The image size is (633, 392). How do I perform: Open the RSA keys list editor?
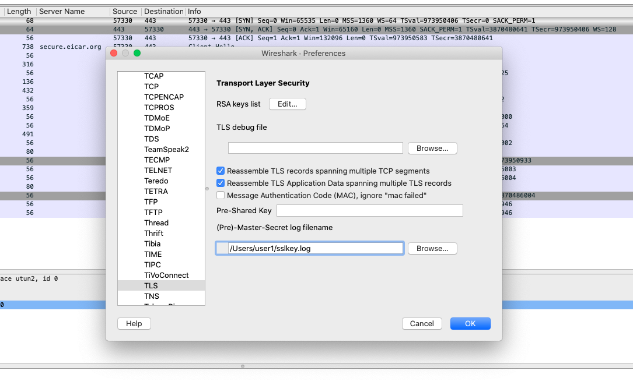coord(287,104)
